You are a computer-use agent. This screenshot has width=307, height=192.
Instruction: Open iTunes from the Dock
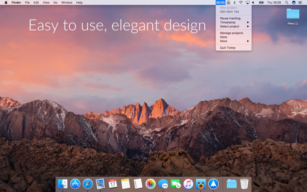click(188, 184)
